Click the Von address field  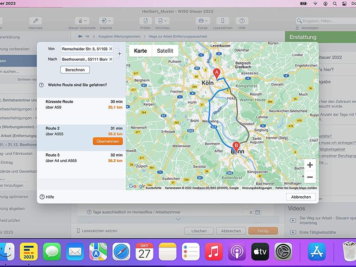(x=87, y=49)
